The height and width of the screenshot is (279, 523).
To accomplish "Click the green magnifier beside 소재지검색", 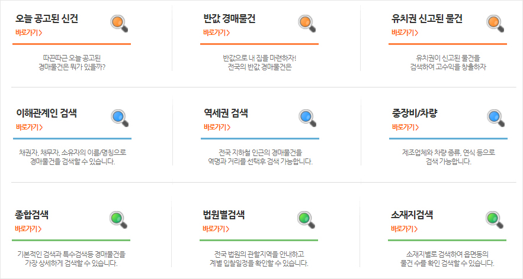I will click(495, 219).
